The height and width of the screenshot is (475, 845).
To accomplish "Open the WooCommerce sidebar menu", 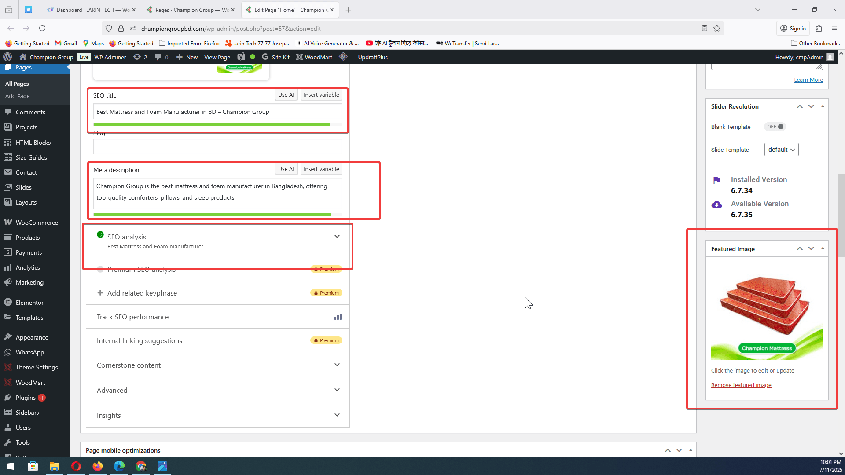I will 37,223.
